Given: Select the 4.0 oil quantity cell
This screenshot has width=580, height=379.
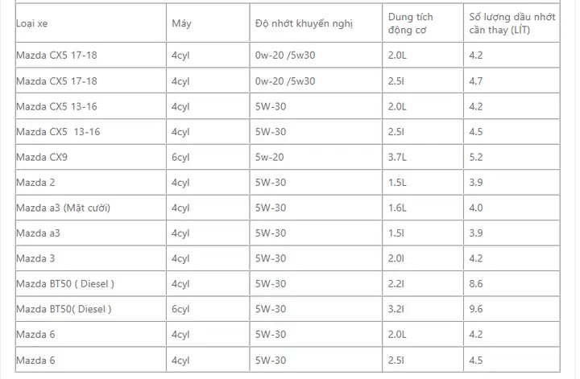Looking at the screenshot, I should click(476, 208).
